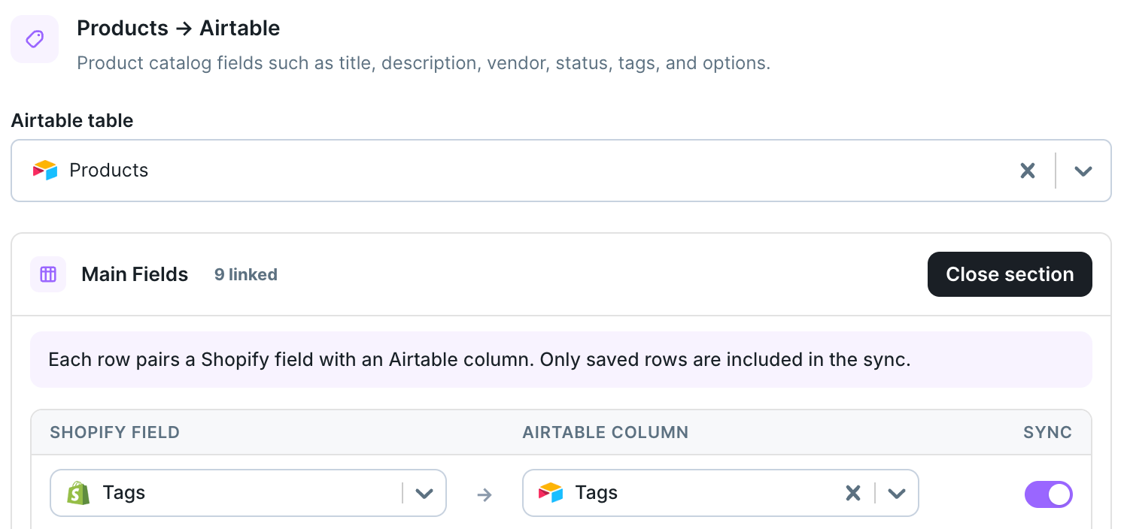
Task: Toggle off sync for the Tags row
Action: click(x=1049, y=494)
